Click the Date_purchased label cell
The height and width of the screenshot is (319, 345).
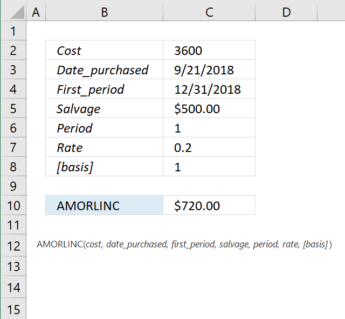pos(104,70)
